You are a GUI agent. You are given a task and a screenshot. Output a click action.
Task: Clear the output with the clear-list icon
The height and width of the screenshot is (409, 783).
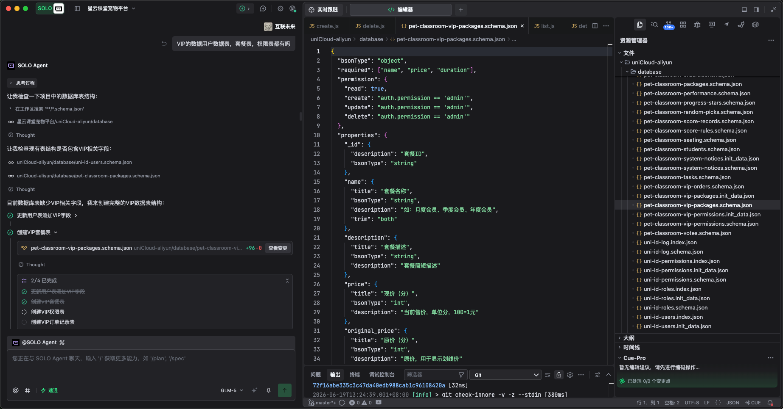coord(547,375)
